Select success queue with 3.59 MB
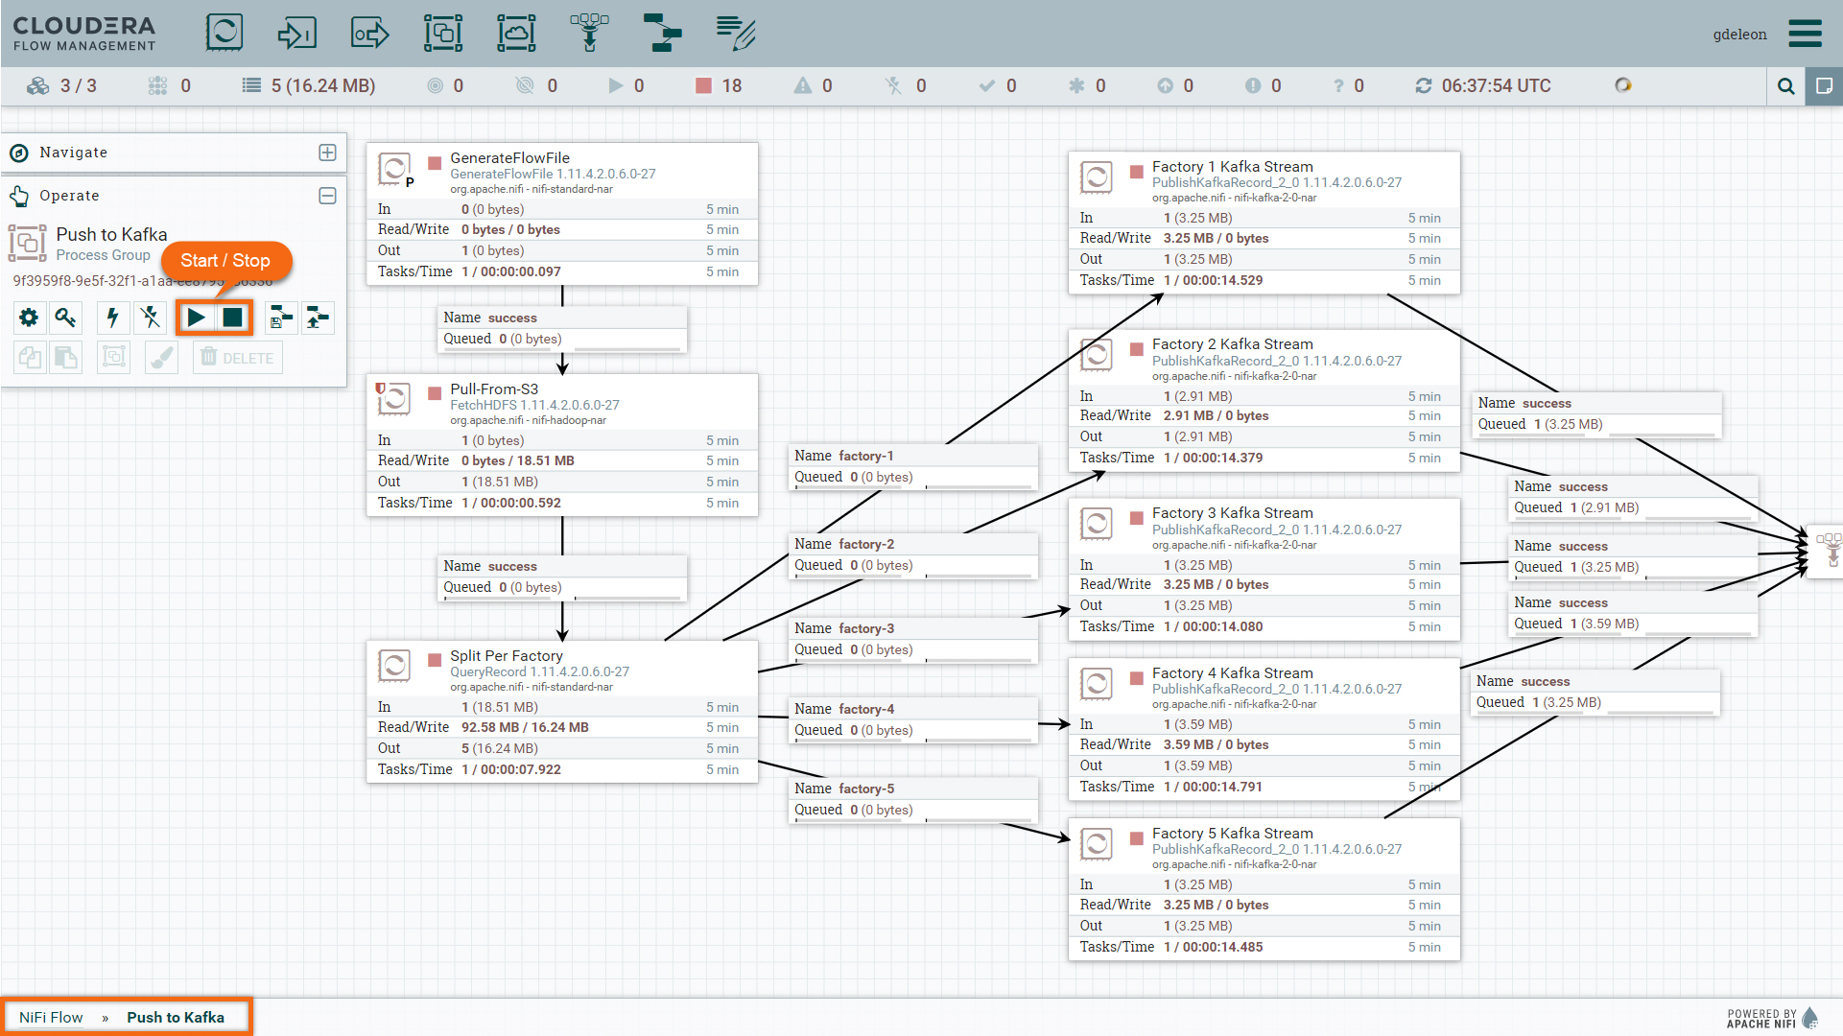 point(1633,614)
